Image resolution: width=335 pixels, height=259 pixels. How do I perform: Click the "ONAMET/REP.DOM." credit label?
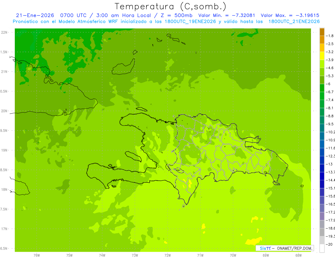[x=295, y=248]
